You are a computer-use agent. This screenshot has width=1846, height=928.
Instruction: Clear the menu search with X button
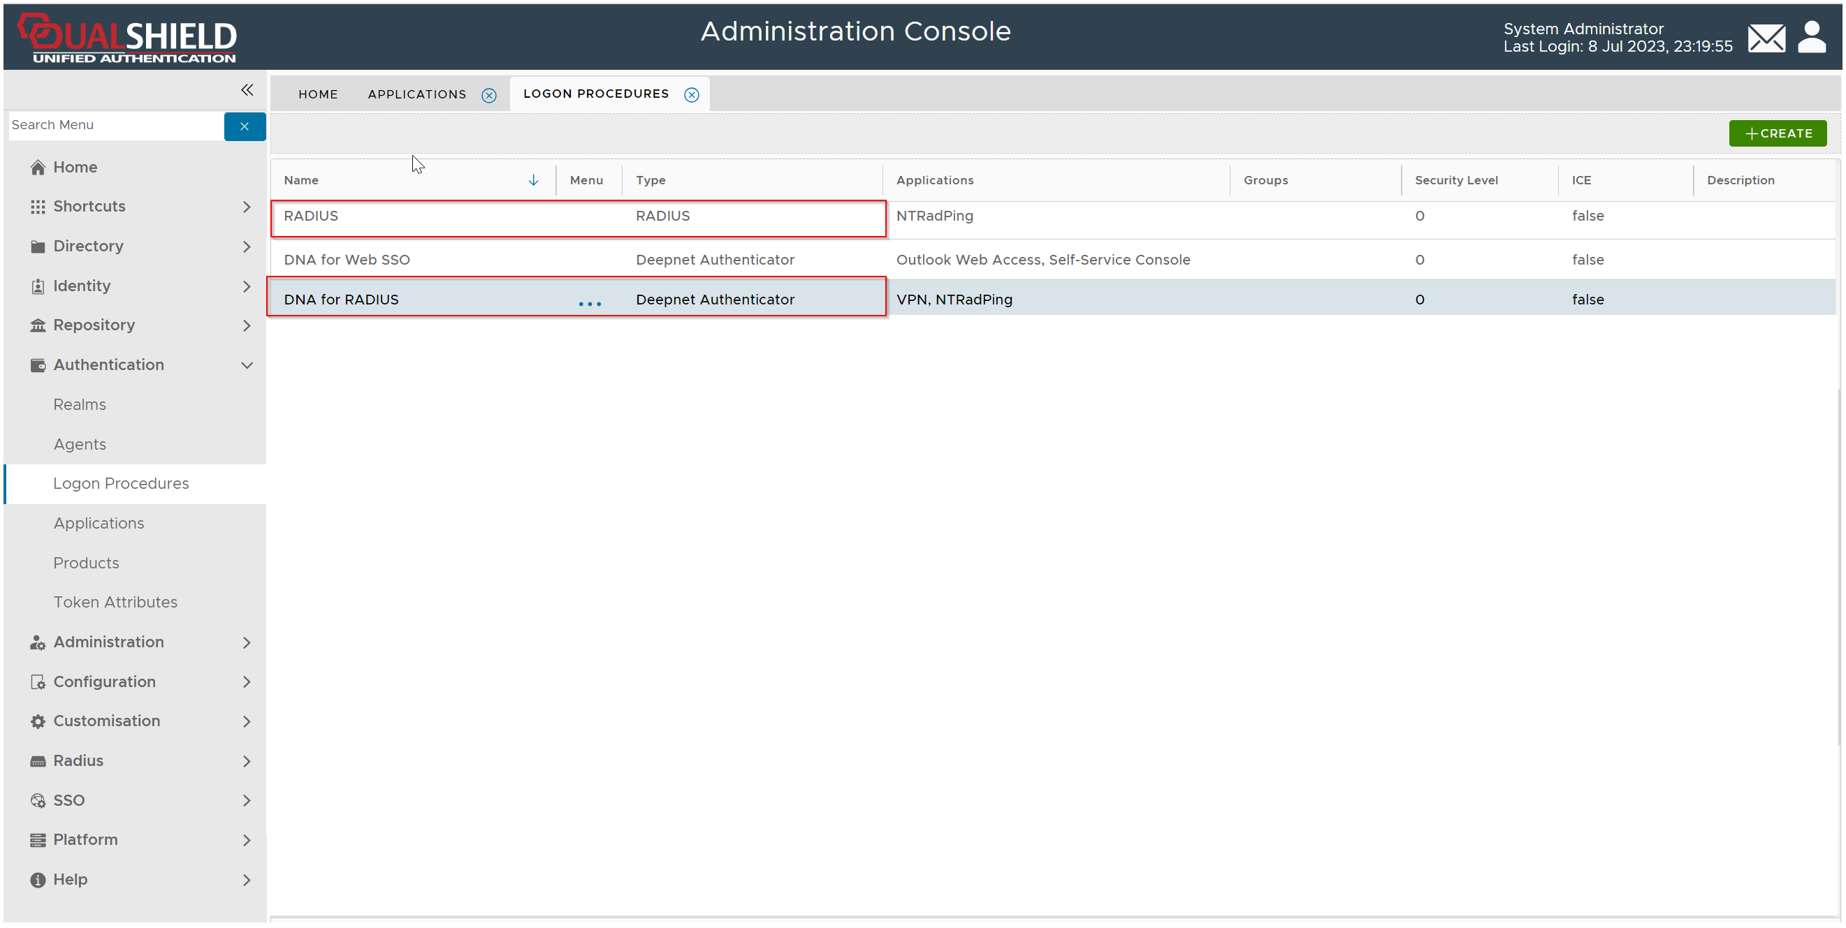click(245, 127)
